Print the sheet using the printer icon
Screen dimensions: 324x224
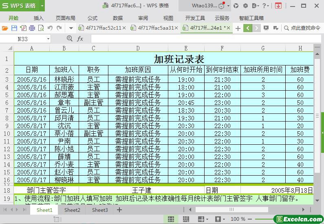tap(32, 28)
